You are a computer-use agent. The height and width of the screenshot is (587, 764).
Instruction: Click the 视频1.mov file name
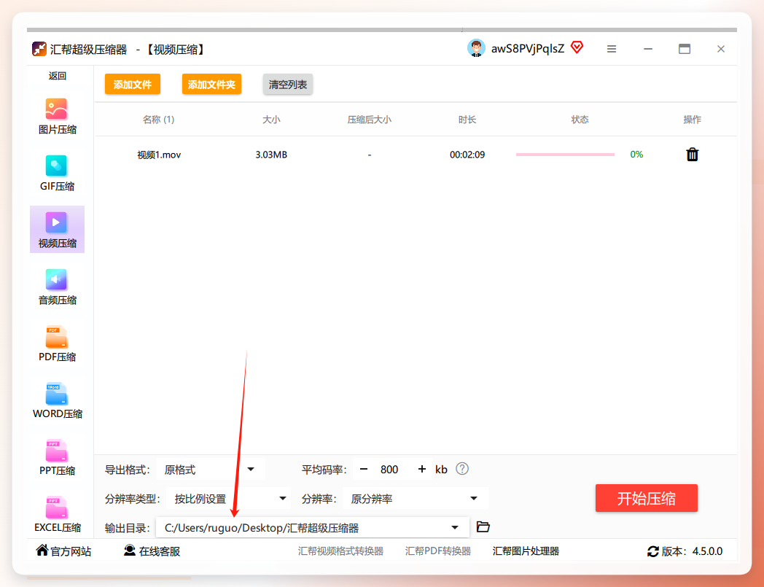point(159,155)
